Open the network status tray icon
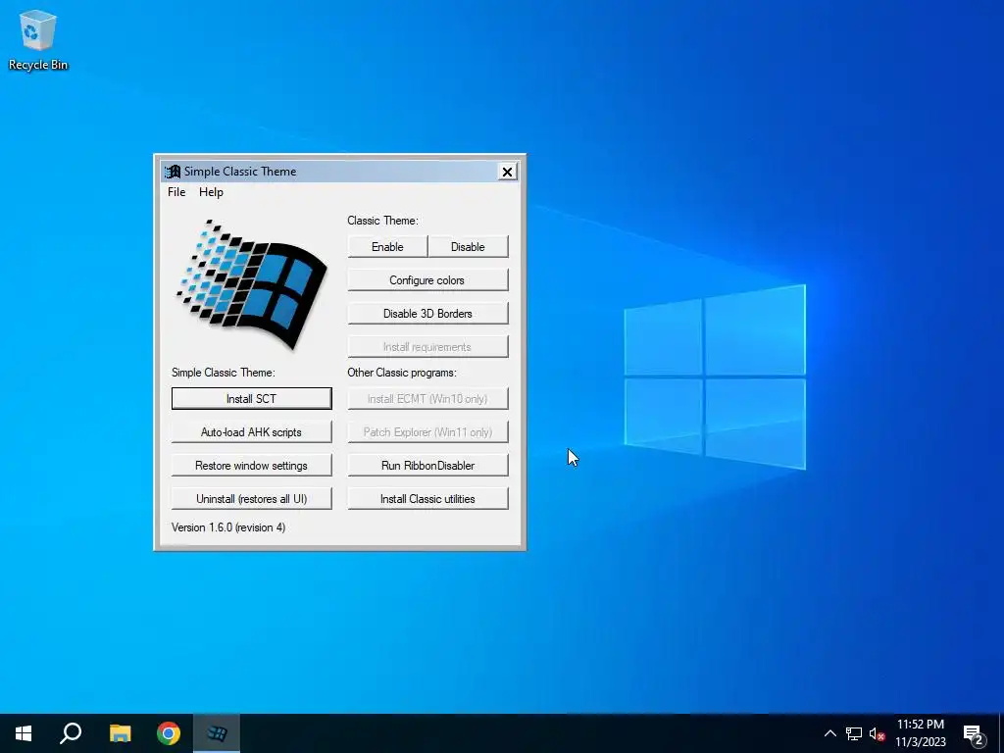 pos(854,733)
